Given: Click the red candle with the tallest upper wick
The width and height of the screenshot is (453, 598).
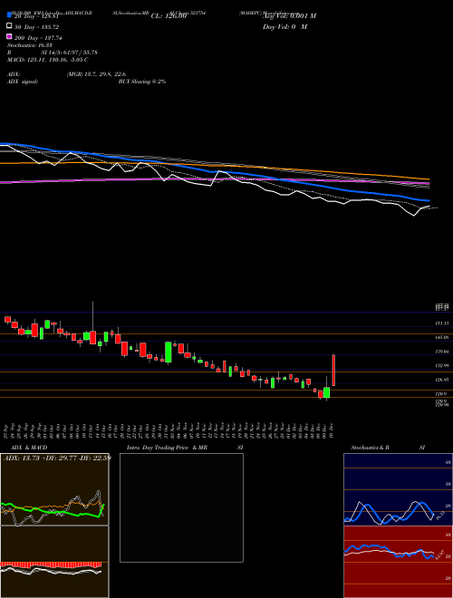Looking at the screenshot, I should (92, 338).
